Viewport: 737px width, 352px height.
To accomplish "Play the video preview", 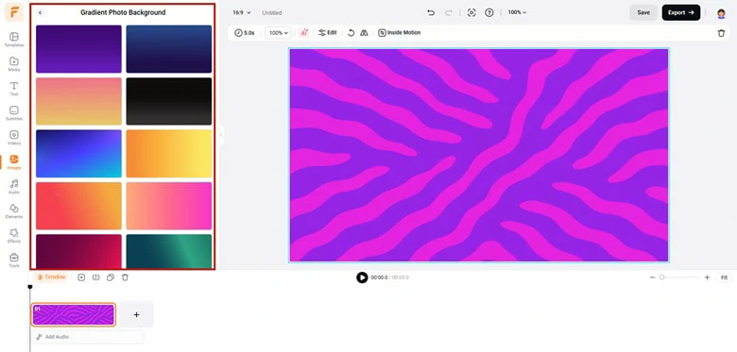I will (362, 277).
